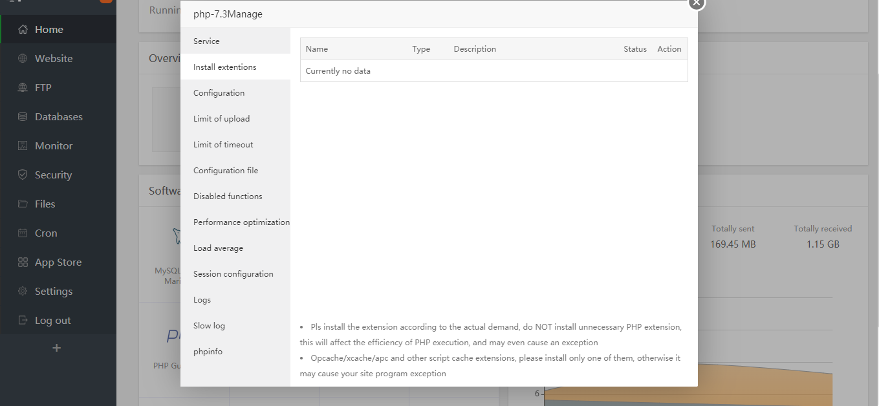This screenshot has width=879, height=406.
Task: Open Databases in the sidebar
Action: tap(59, 116)
